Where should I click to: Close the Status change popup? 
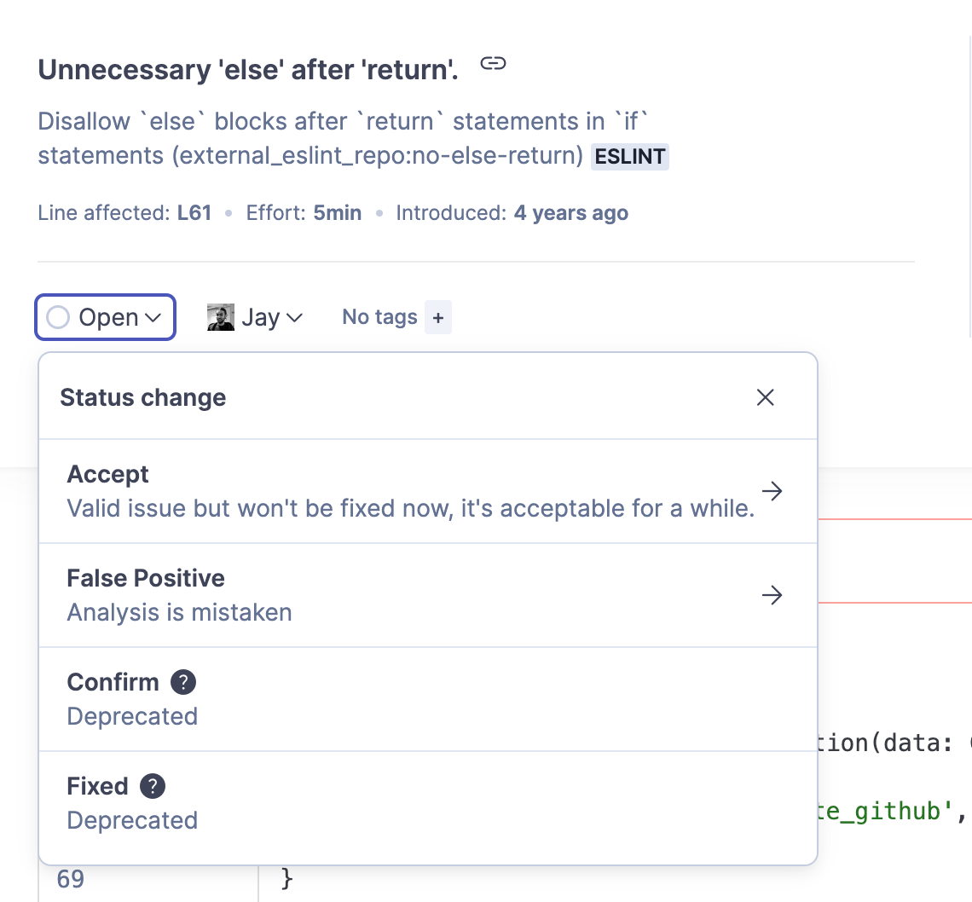(x=765, y=397)
